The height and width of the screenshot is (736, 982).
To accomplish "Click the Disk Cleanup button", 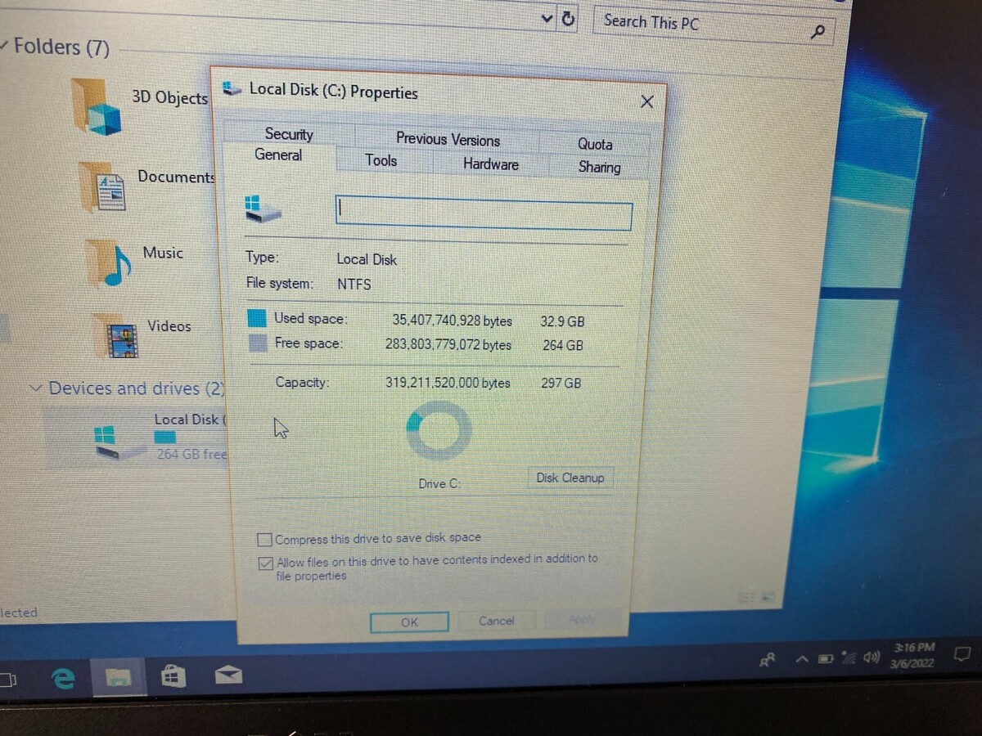I will tap(570, 478).
